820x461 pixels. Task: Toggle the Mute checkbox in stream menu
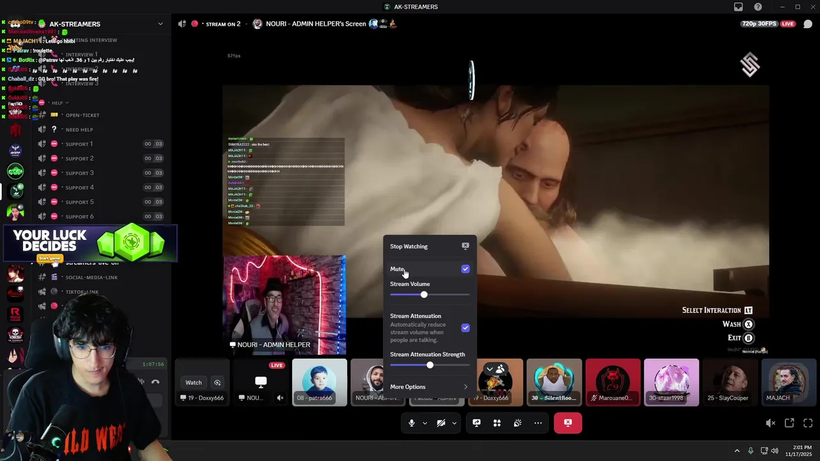click(x=465, y=269)
